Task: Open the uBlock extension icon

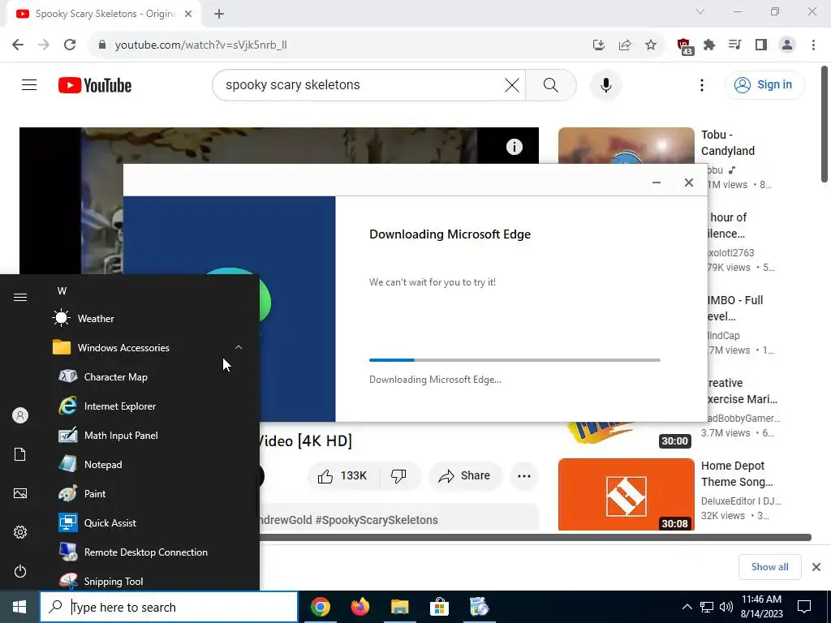Action: [x=684, y=46]
